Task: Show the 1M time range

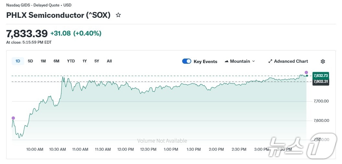Action: [43, 61]
